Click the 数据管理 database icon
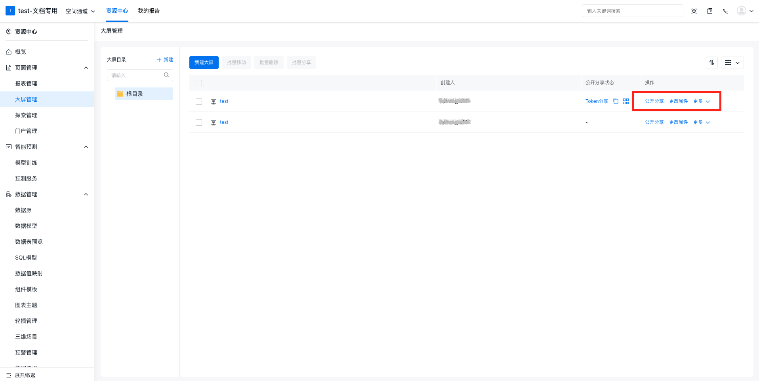The width and height of the screenshot is (759, 381). [9, 194]
